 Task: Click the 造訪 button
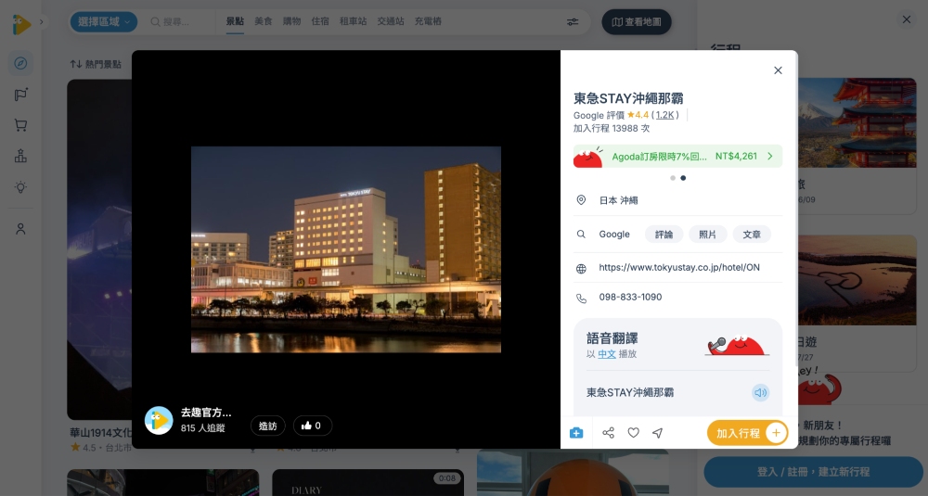tap(268, 426)
